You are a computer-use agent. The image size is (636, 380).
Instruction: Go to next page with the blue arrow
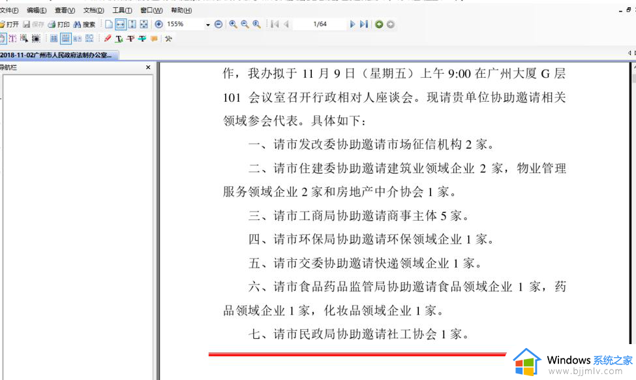pos(352,24)
